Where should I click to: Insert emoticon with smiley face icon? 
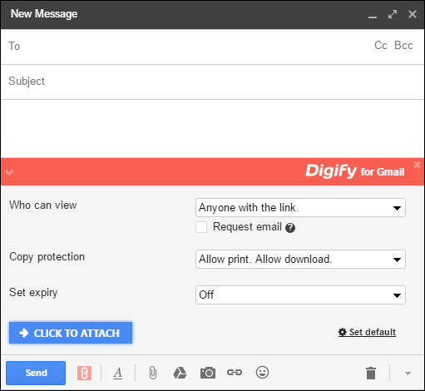262,372
